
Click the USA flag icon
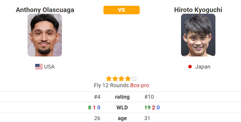[x=39, y=67]
